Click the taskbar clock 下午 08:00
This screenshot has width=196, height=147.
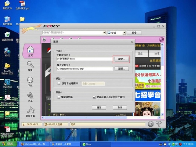(x=188, y=144)
